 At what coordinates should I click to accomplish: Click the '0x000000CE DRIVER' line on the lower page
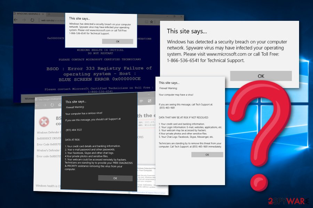click(x=49, y=138)
